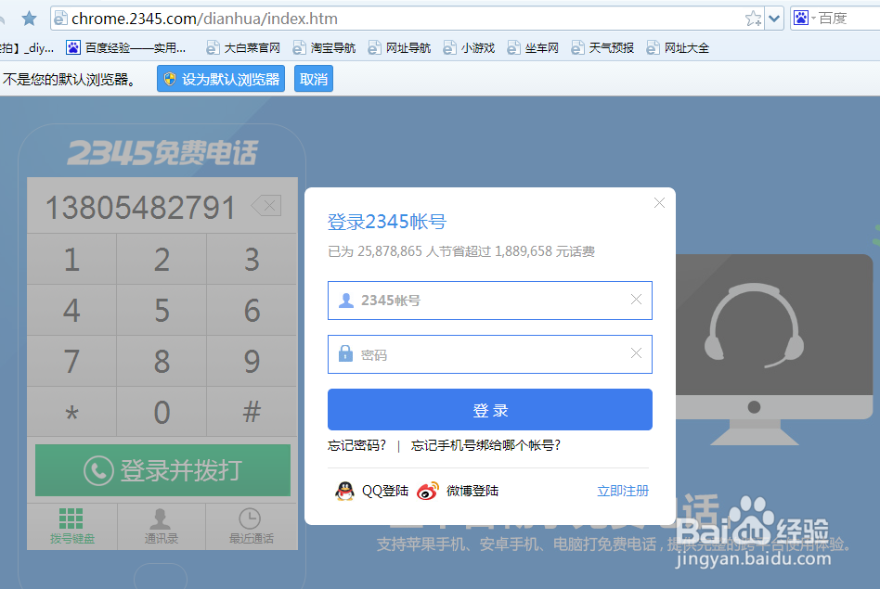The image size is (880, 589).
Task: Tap dial pad key 9
Action: coord(252,361)
